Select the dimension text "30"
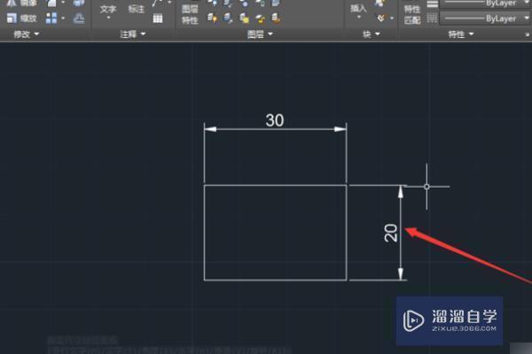532x354 pixels. tap(275, 120)
